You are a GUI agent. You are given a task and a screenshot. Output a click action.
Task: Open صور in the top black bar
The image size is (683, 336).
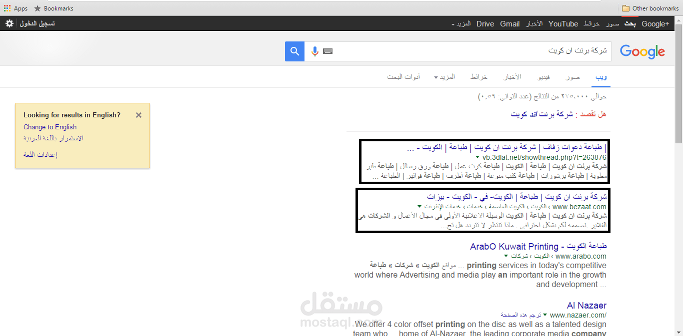(613, 23)
